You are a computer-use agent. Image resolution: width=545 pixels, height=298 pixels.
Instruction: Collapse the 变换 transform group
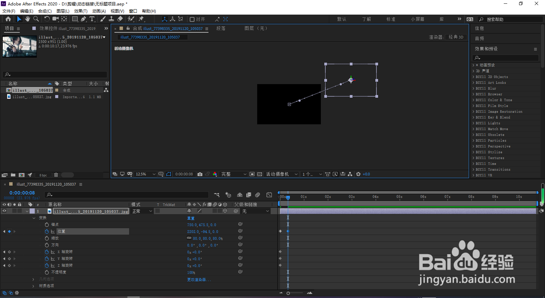point(34,218)
